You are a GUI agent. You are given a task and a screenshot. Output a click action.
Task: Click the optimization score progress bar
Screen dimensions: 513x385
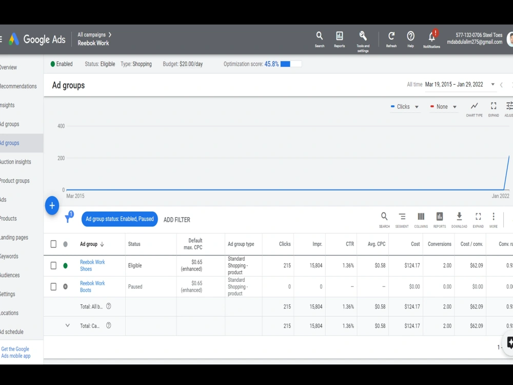pos(291,64)
